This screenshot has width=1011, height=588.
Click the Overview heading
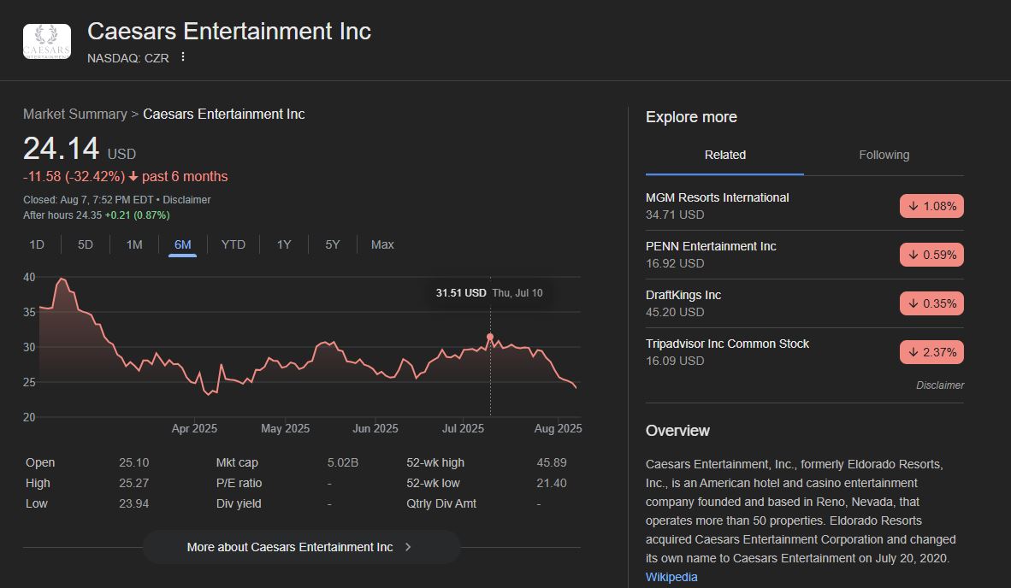point(677,431)
